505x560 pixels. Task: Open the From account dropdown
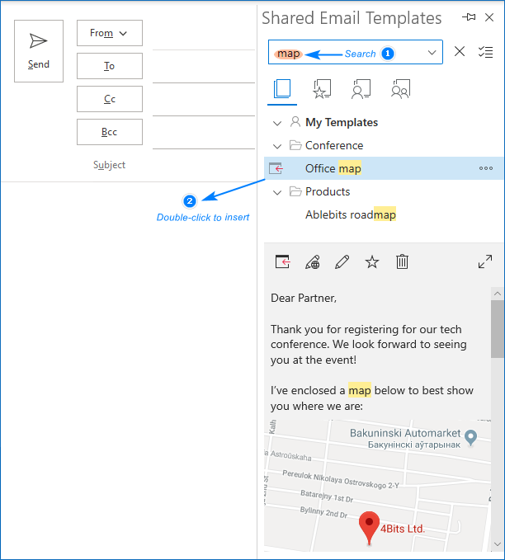click(110, 33)
